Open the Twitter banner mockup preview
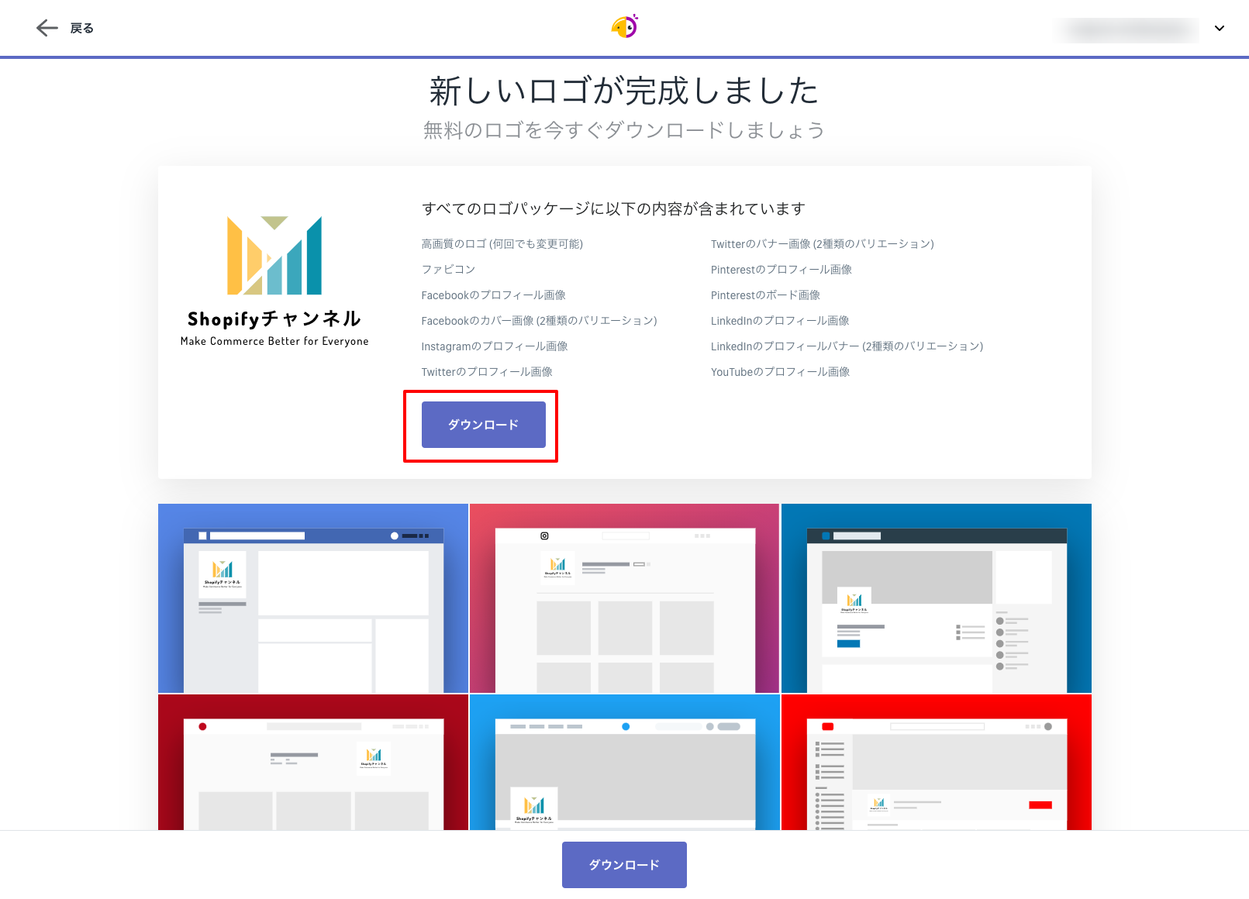This screenshot has height=899, width=1249. click(624, 762)
